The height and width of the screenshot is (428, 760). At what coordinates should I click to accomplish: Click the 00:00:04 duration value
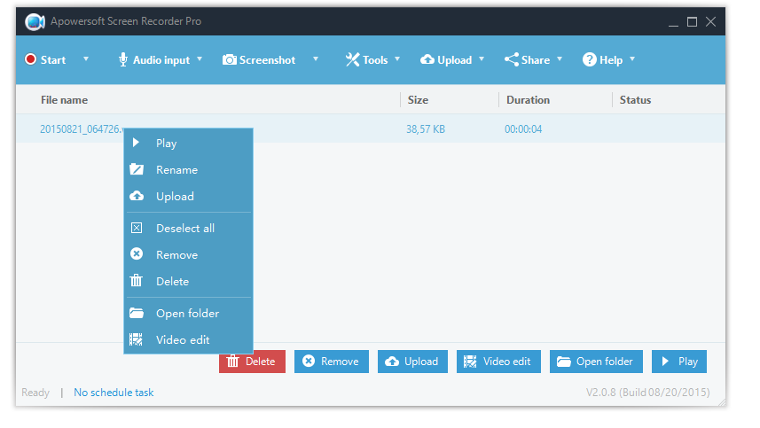(x=523, y=129)
